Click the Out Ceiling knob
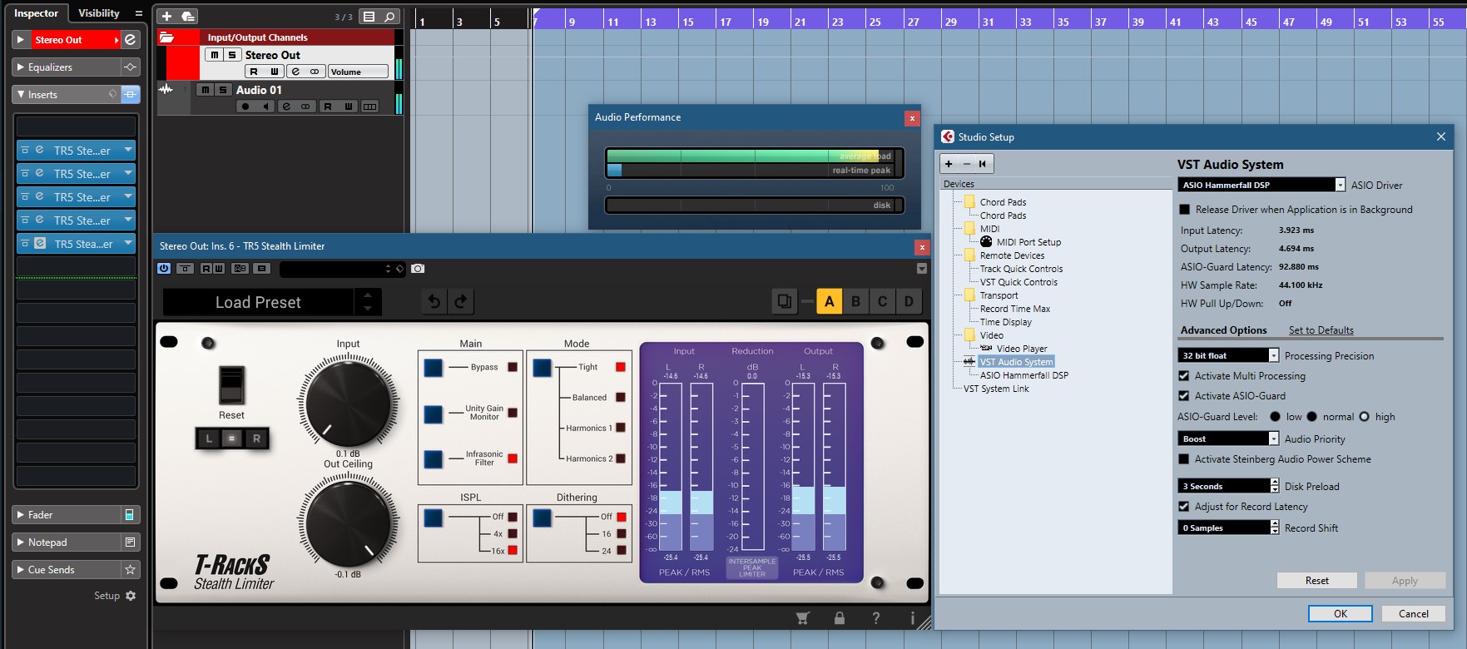Image resolution: width=1467 pixels, height=649 pixels. 348,523
